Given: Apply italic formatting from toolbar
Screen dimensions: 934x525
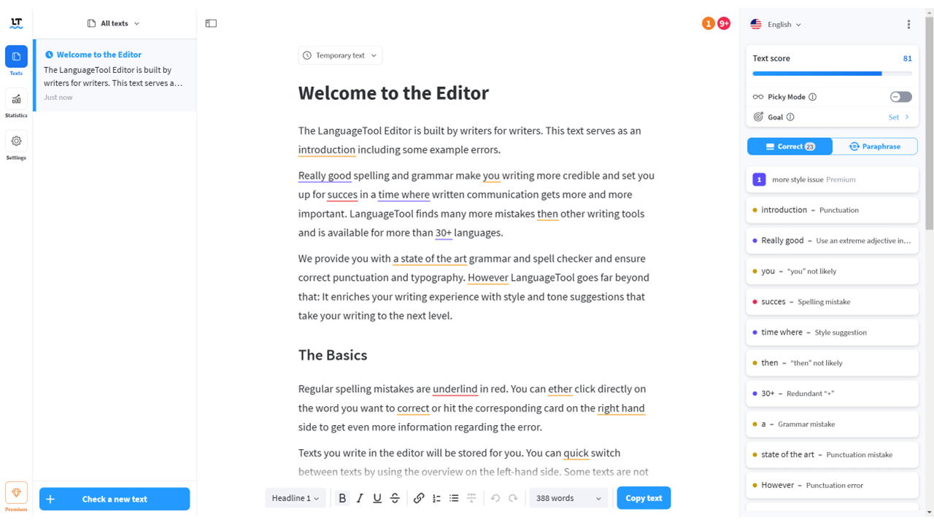Looking at the screenshot, I should (360, 498).
